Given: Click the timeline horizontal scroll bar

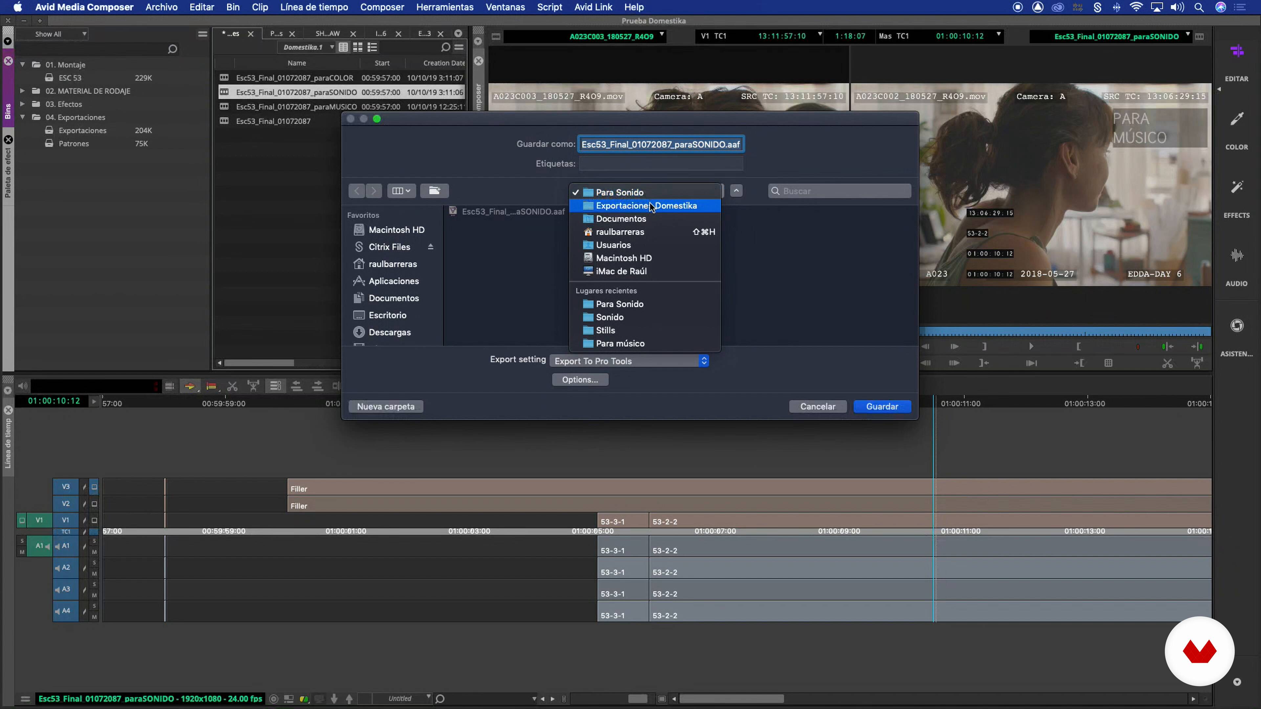Looking at the screenshot, I should (x=731, y=699).
